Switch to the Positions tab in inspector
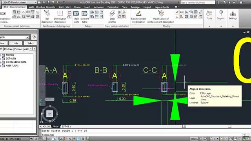Viewport: 251px width, 141px height. coord(8,49)
